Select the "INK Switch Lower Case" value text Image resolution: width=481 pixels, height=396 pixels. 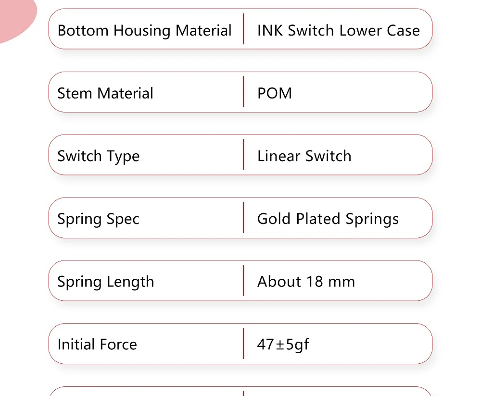[x=338, y=31]
